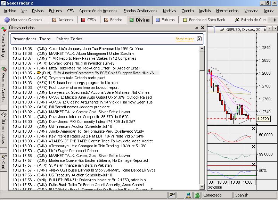This screenshot has height=200, width=278.
Task: Open the Ayuda menu
Action: (269, 11)
